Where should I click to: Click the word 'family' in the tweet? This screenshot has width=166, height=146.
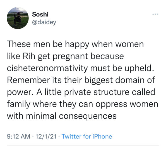pos(19,104)
